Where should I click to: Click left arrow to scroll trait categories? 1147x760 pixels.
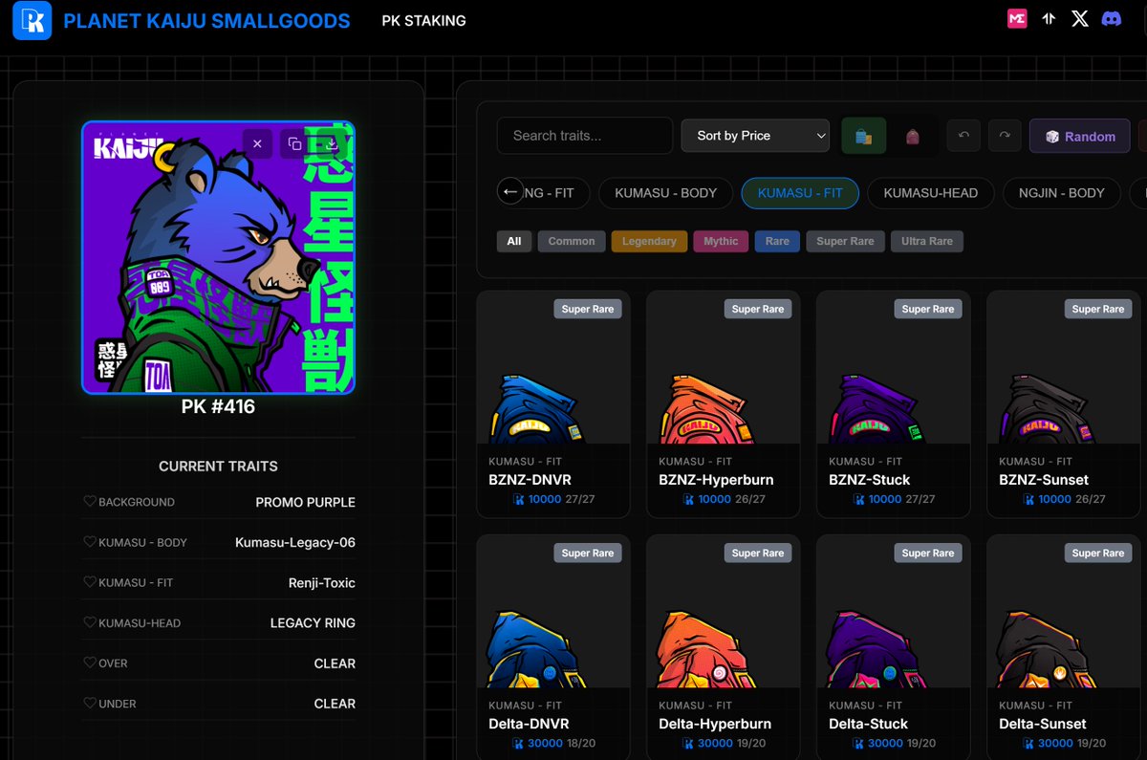coord(511,191)
